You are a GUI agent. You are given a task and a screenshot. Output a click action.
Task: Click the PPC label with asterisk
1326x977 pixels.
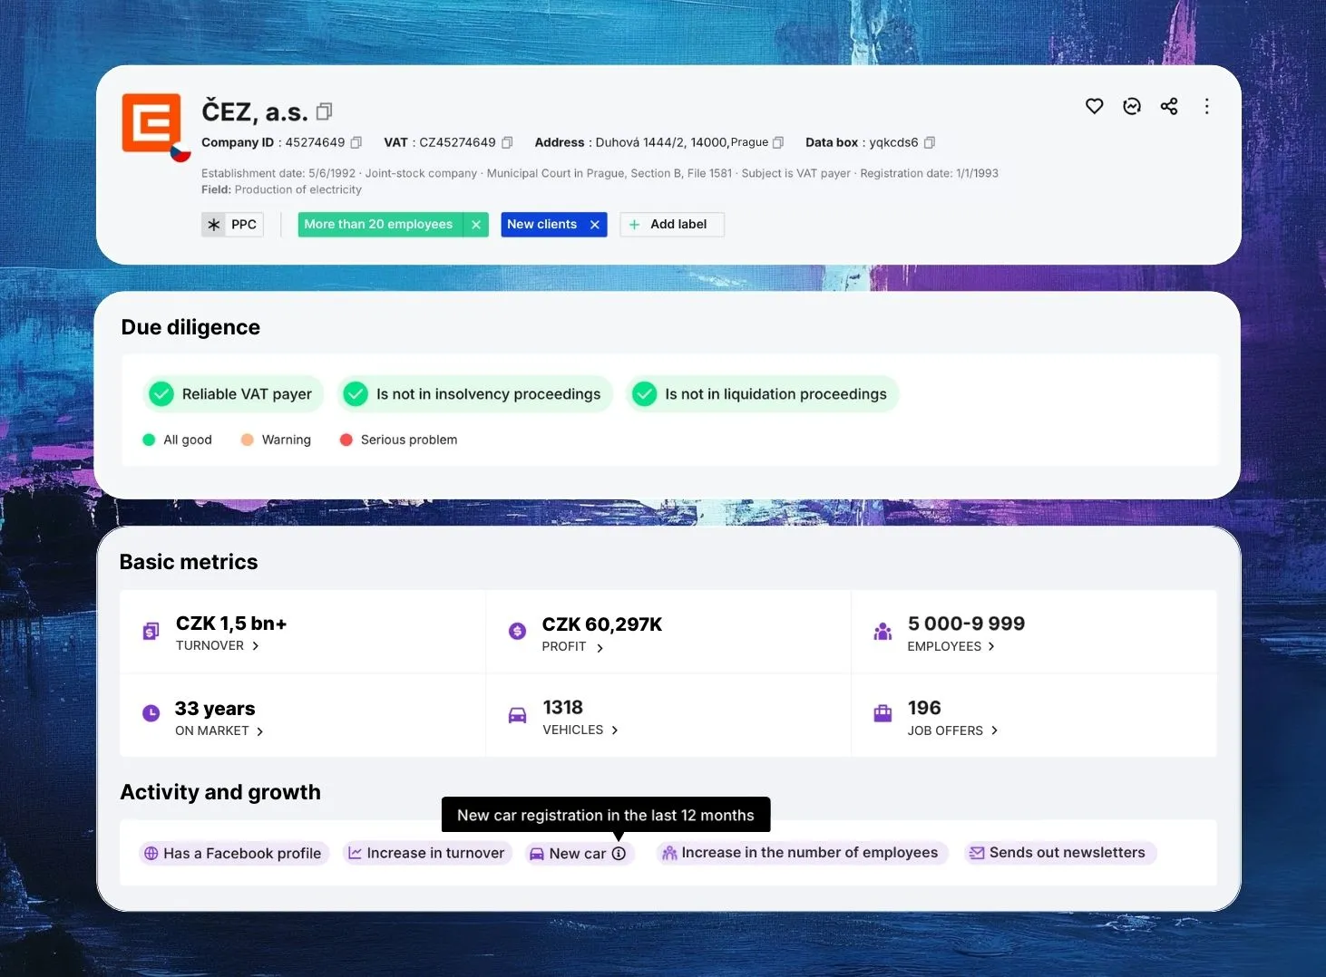[232, 224]
